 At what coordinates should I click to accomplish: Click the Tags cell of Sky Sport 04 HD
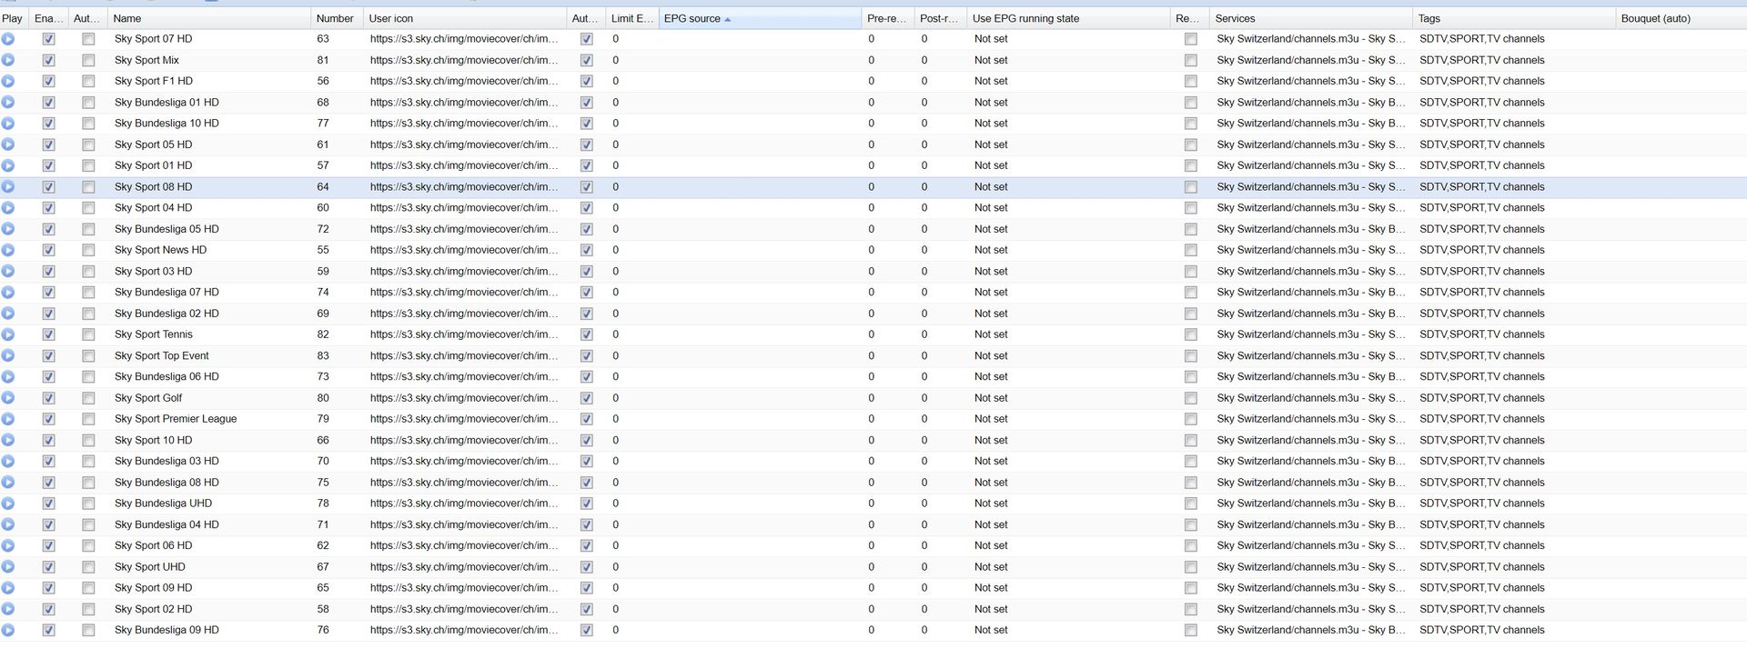pyautogui.click(x=1513, y=208)
